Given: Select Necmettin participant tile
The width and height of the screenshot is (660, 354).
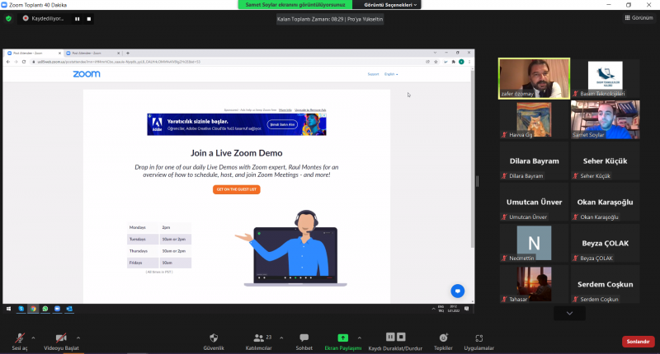Looking at the screenshot, I should (x=534, y=243).
